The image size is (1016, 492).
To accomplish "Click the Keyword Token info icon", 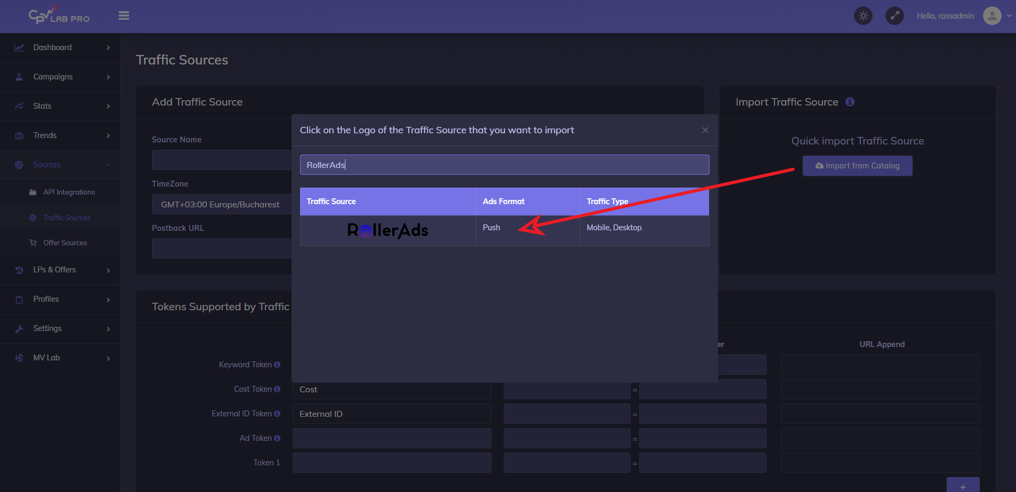I will coord(277,365).
